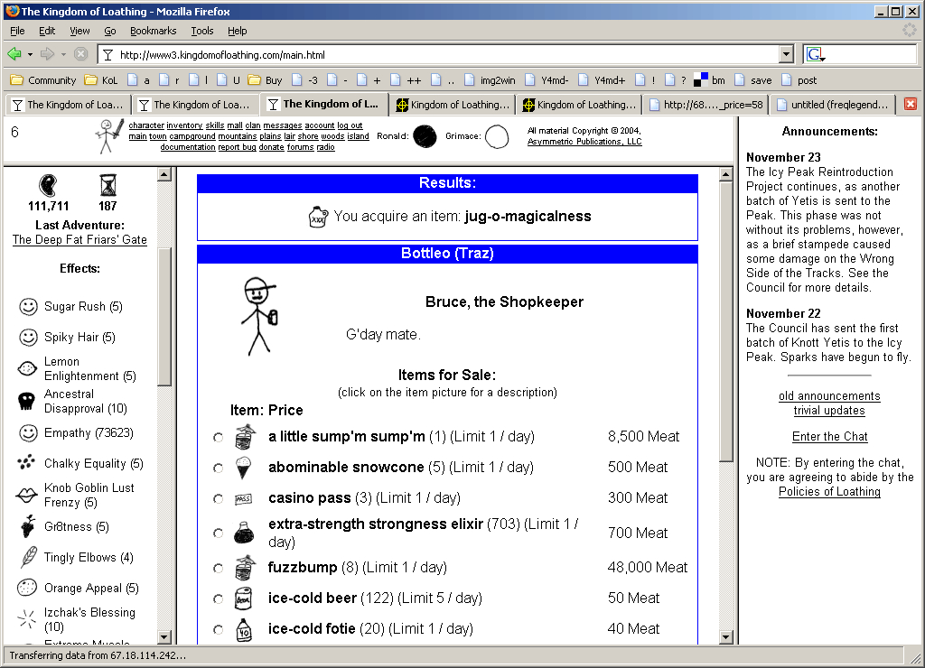This screenshot has height=668, width=925.
Task: Open the KoL bookmarks folder
Action: coord(101,80)
